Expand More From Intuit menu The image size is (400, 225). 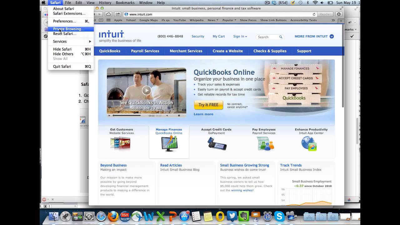point(314,36)
